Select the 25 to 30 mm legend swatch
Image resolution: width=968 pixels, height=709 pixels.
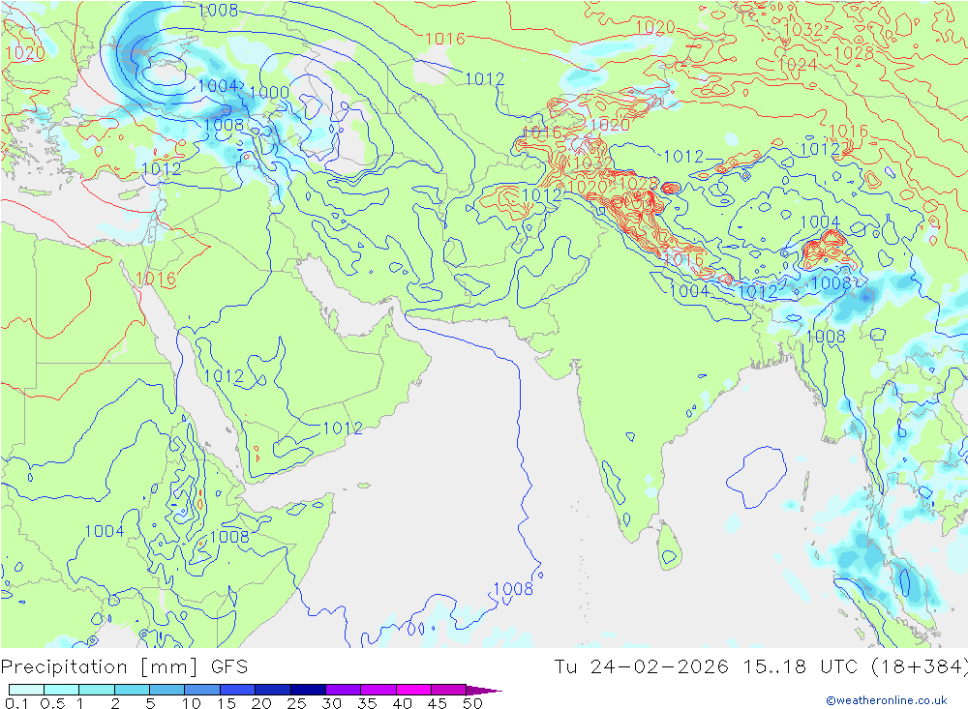308,690
